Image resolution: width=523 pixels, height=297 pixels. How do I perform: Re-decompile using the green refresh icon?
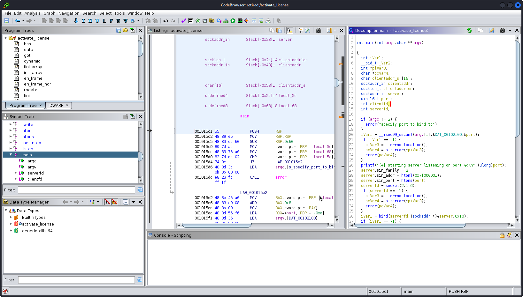coord(469,30)
